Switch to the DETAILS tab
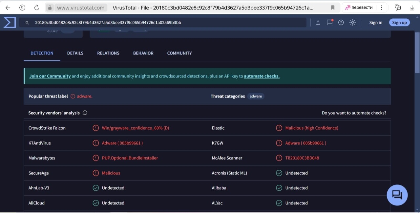The image size is (420, 213). (75, 53)
